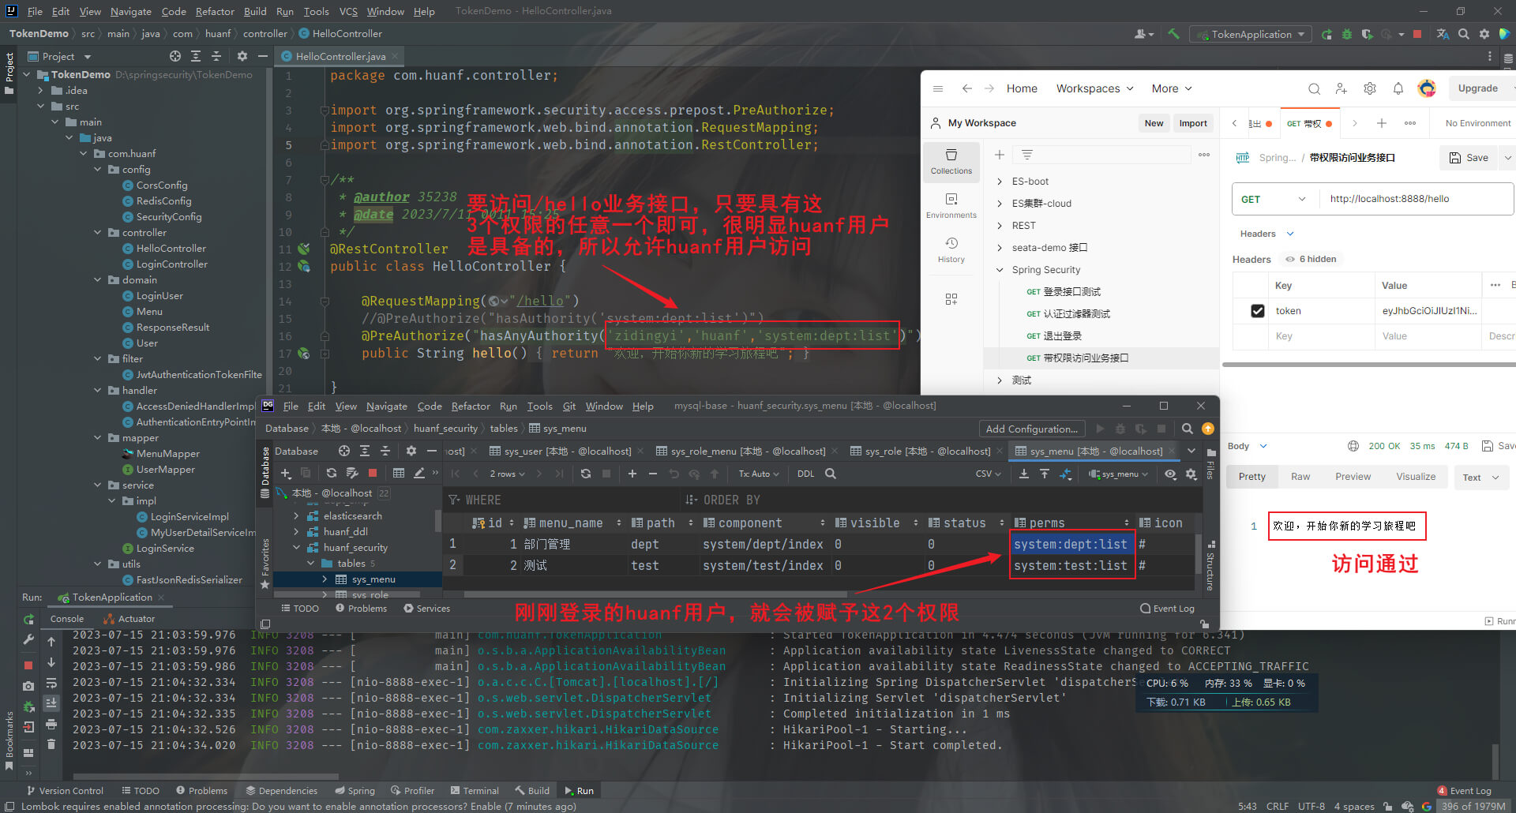Collapse all in the Project panel toolbar
This screenshot has height=813, width=1516.
[216, 56]
